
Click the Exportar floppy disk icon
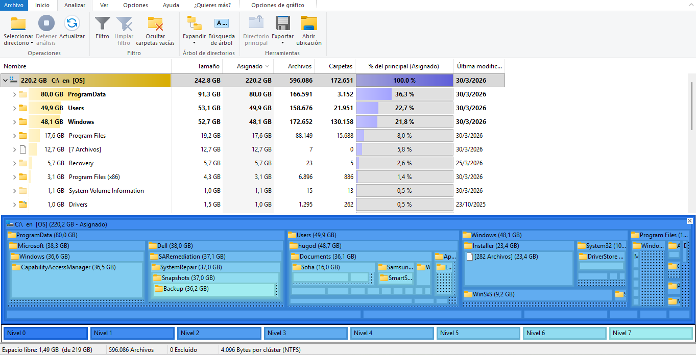[x=282, y=23]
